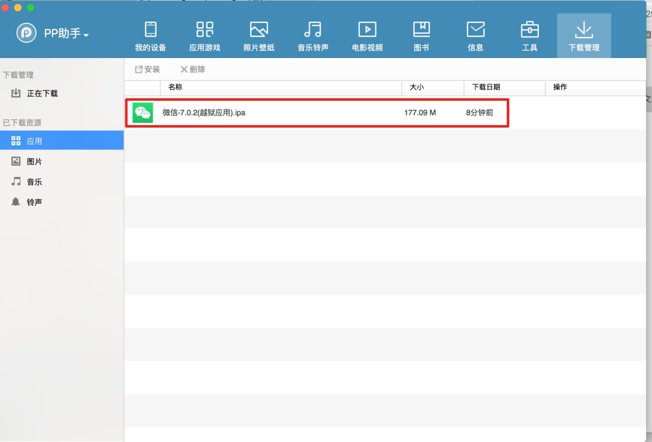Open the 应用游戏 apps and games tab
652x442 pixels.
pos(205,36)
